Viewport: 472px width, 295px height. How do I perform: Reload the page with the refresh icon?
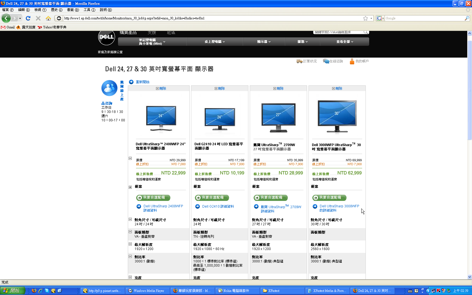pyautogui.click(x=28, y=18)
